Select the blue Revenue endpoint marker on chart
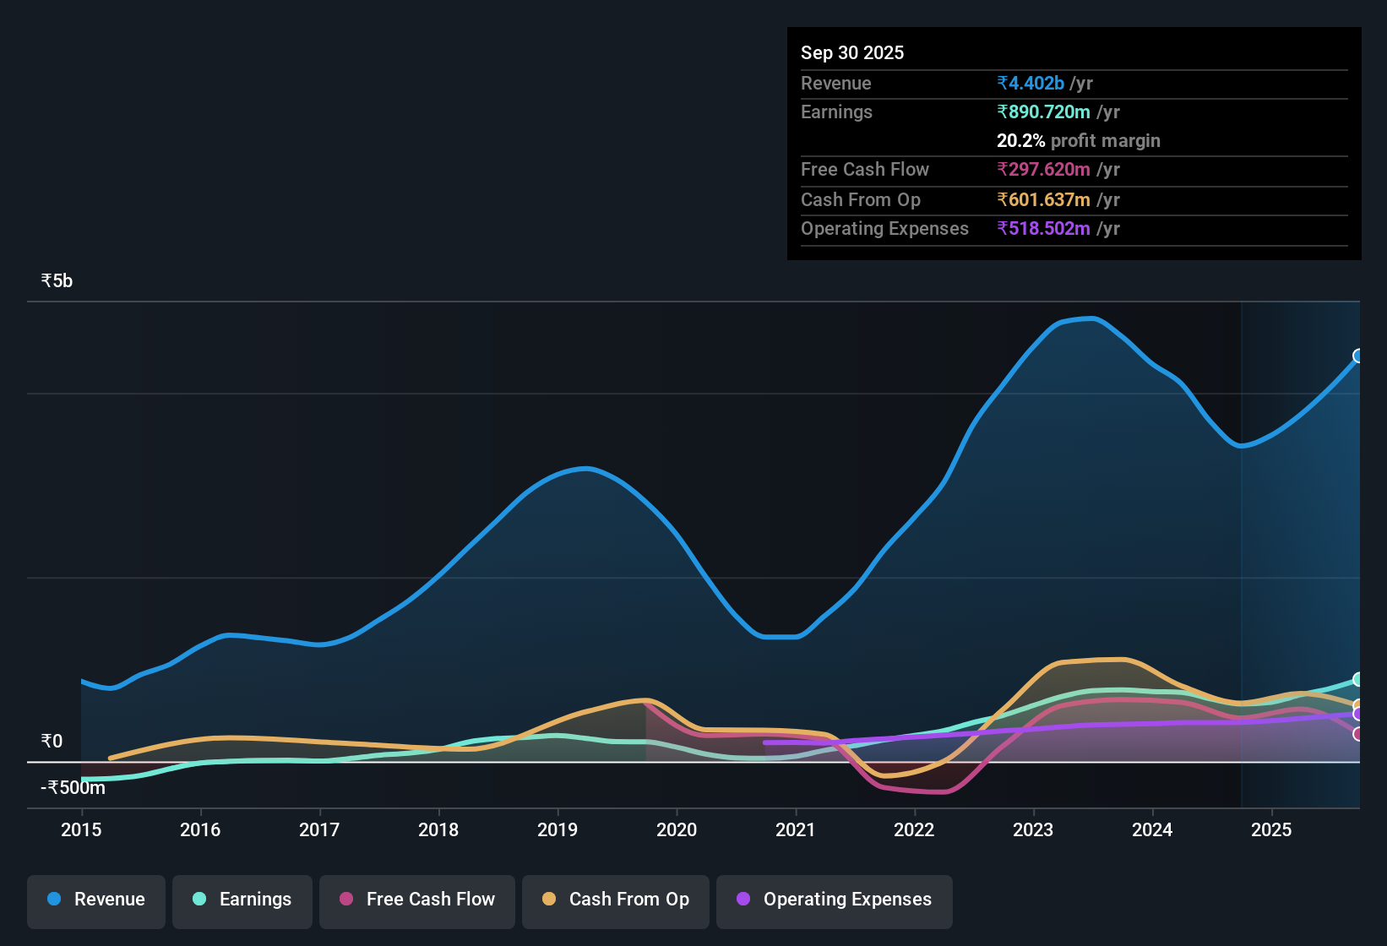 coord(1358,357)
